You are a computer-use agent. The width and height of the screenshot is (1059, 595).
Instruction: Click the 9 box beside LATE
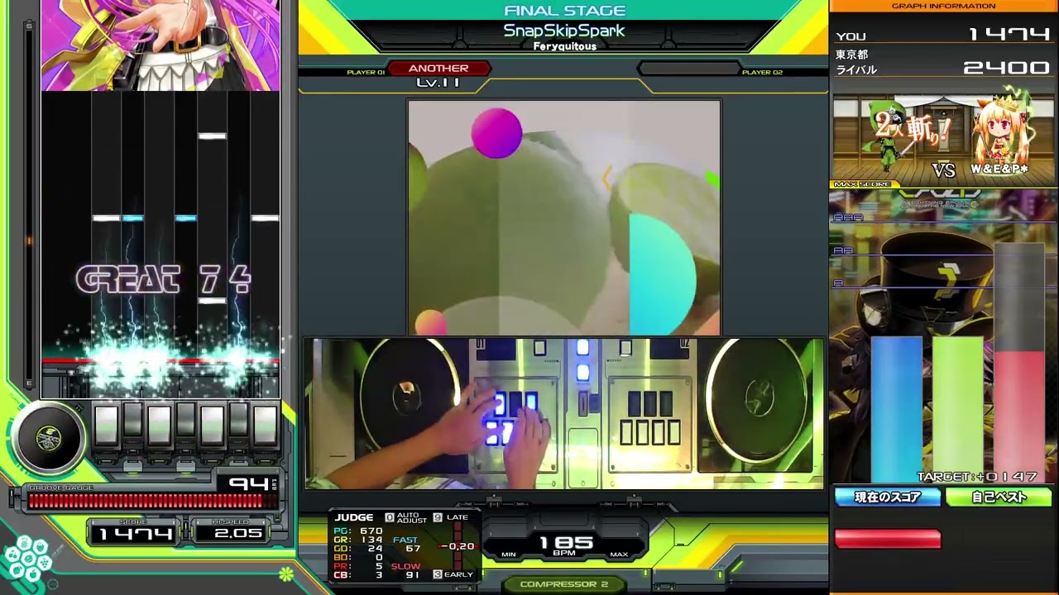pos(438,517)
